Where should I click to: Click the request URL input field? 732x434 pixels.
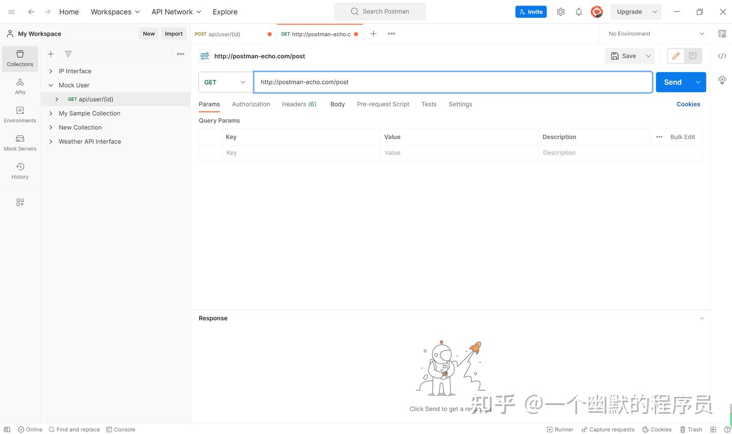click(x=453, y=82)
